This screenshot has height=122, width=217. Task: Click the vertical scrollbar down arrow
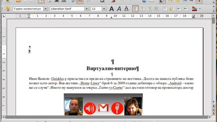tap(214, 102)
